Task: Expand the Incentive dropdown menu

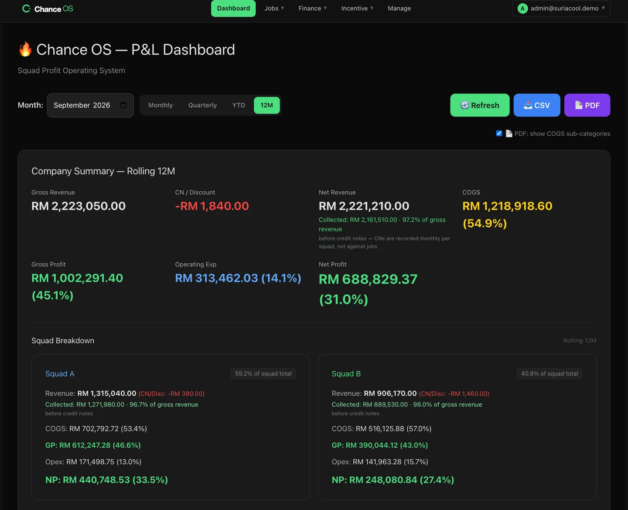Action: coord(357,8)
